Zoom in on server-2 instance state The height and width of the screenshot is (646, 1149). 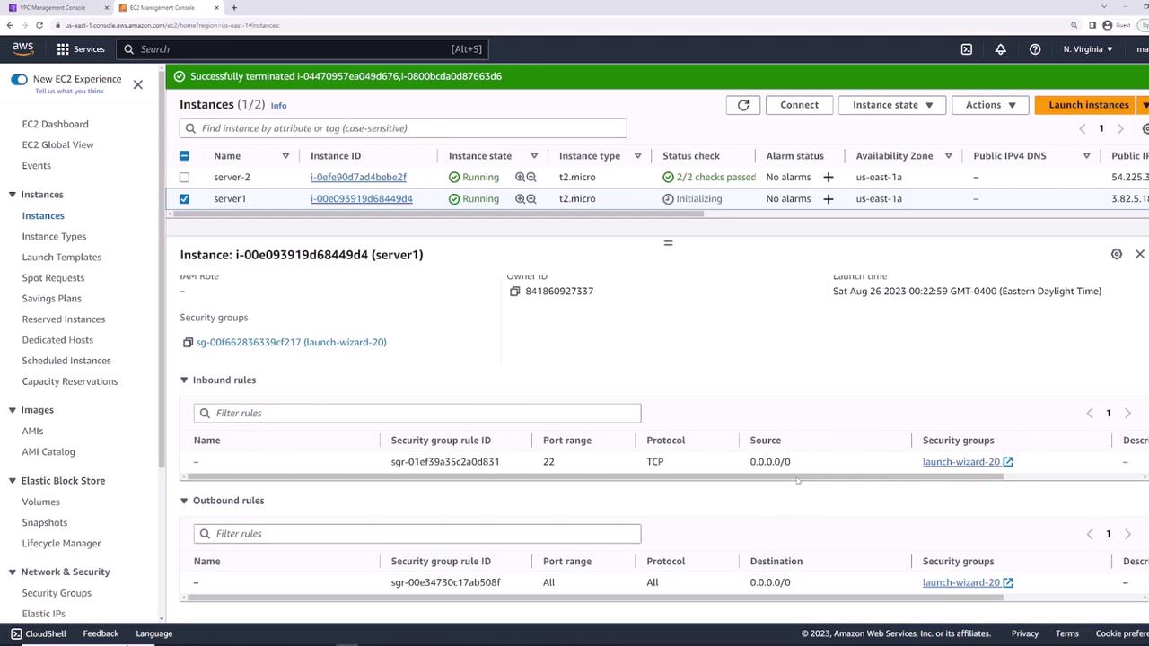coord(520,178)
